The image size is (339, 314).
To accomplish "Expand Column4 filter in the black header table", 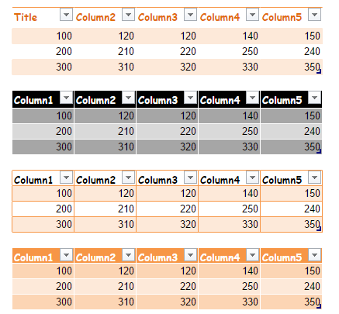I will (252, 98).
